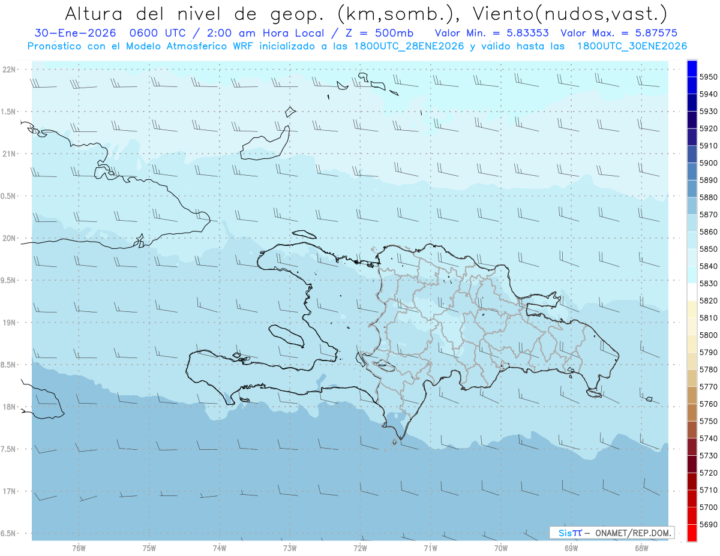Click the '1.5N' latitude label

coord(8,112)
